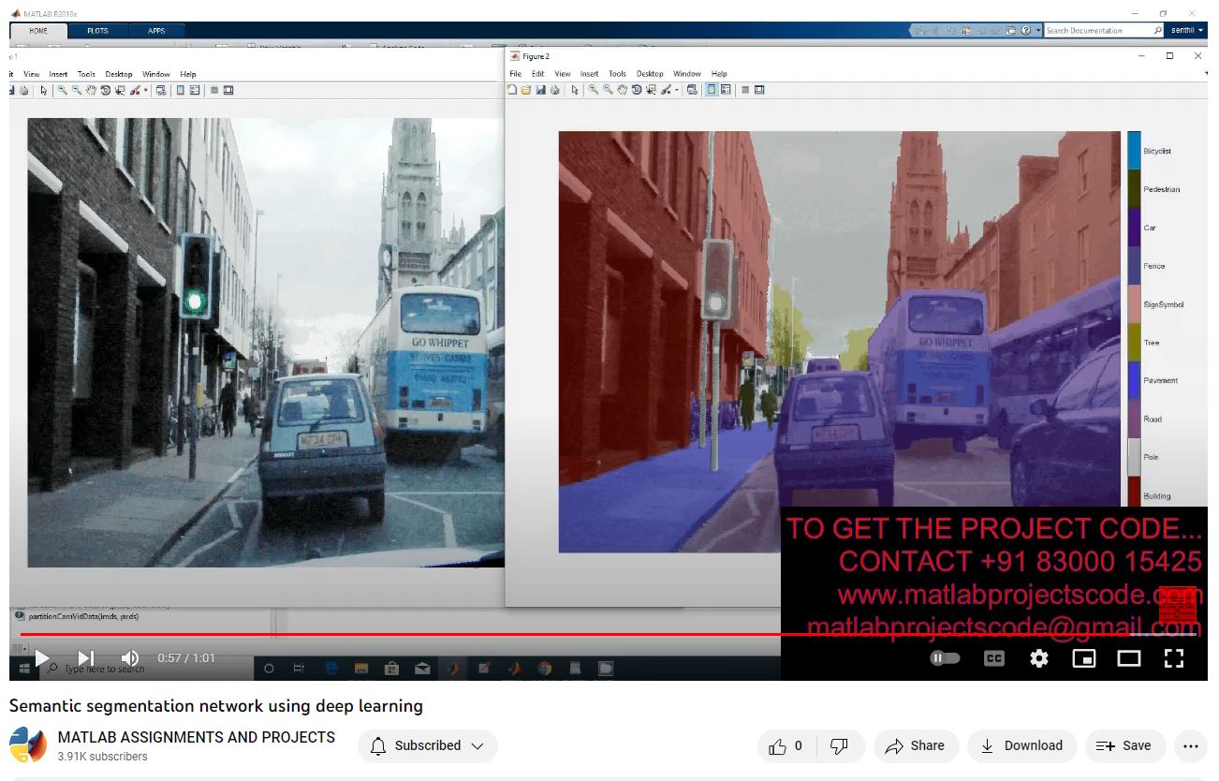Seek on the red video progress bar
The image size is (1219, 781).
coord(609,634)
